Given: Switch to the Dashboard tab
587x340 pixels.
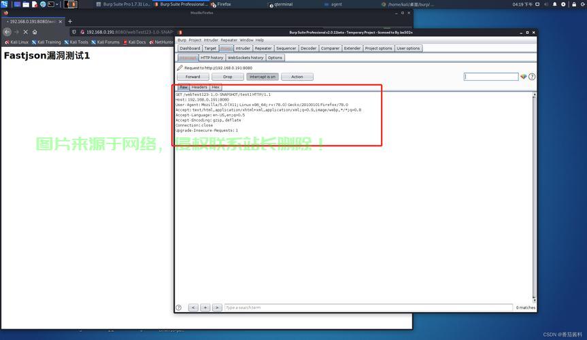Looking at the screenshot, I should 190,48.
